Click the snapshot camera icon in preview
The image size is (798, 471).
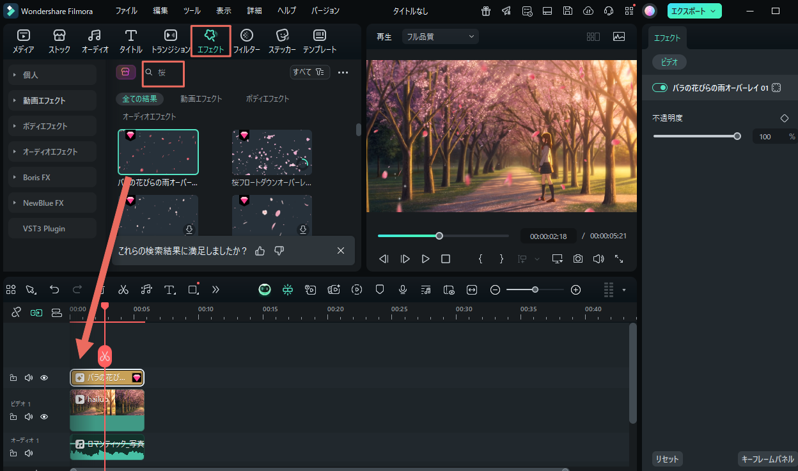[x=578, y=259]
